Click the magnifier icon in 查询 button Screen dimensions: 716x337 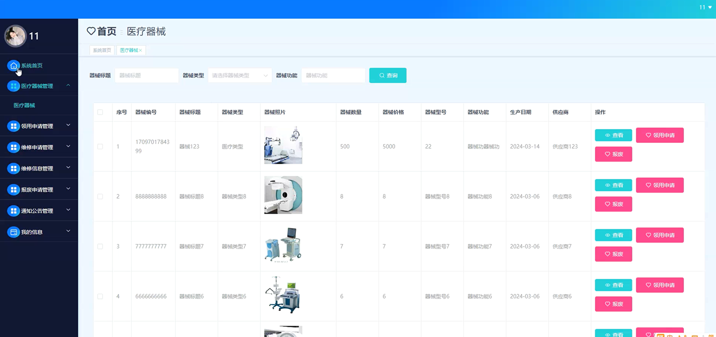click(382, 76)
